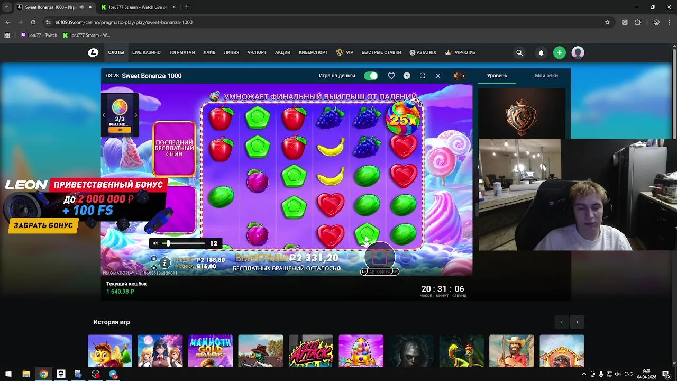This screenshot has width=677, height=381.
Task: Click the address bar URL
Action: click(123, 22)
